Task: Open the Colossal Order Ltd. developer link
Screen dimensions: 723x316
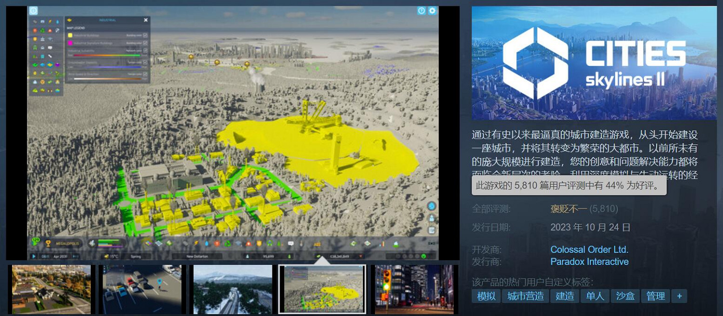Action: point(589,250)
